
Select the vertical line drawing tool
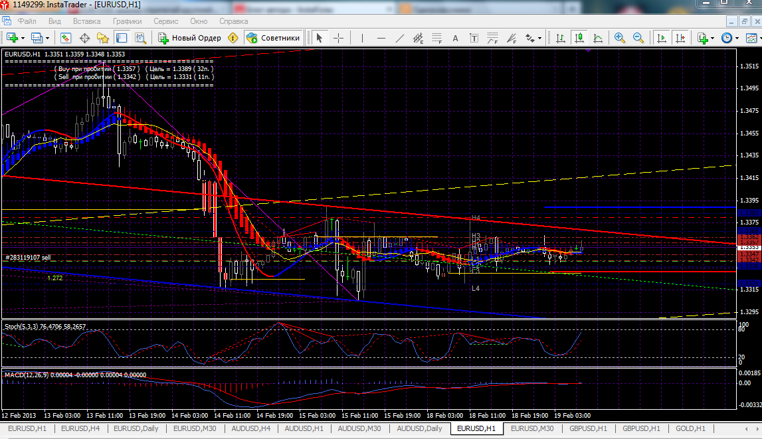coord(362,38)
